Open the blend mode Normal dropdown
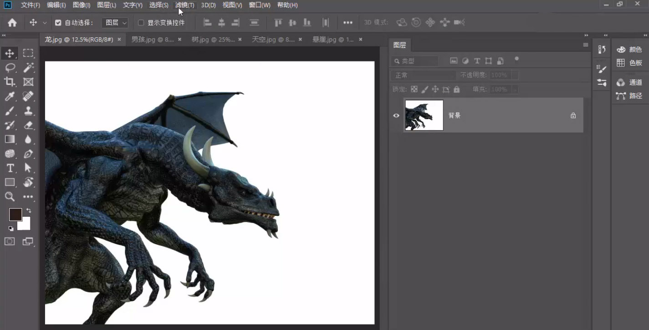649x330 pixels. (424, 75)
